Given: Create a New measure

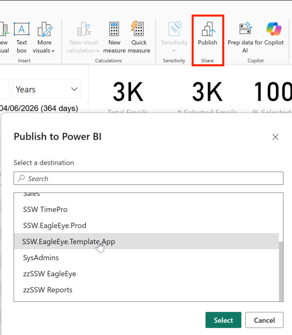Looking at the screenshot, I should [x=114, y=38].
